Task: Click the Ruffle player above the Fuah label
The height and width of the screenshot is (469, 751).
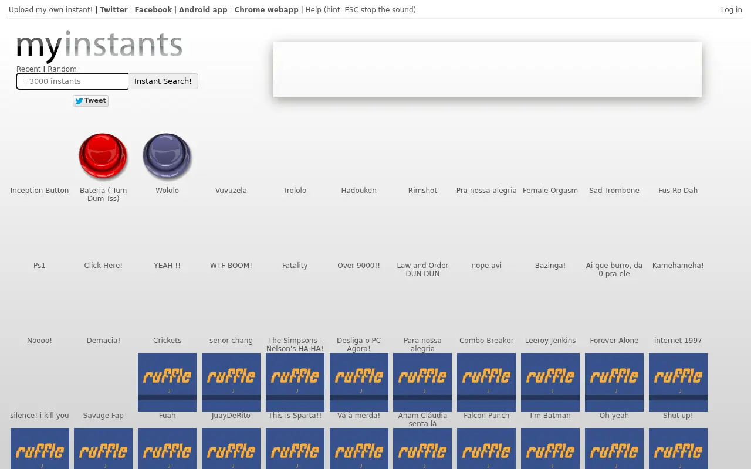Action: [167, 382]
